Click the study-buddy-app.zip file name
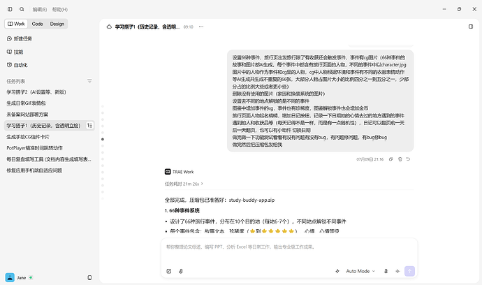Viewport: 482px width, 285px height. [251, 200]
